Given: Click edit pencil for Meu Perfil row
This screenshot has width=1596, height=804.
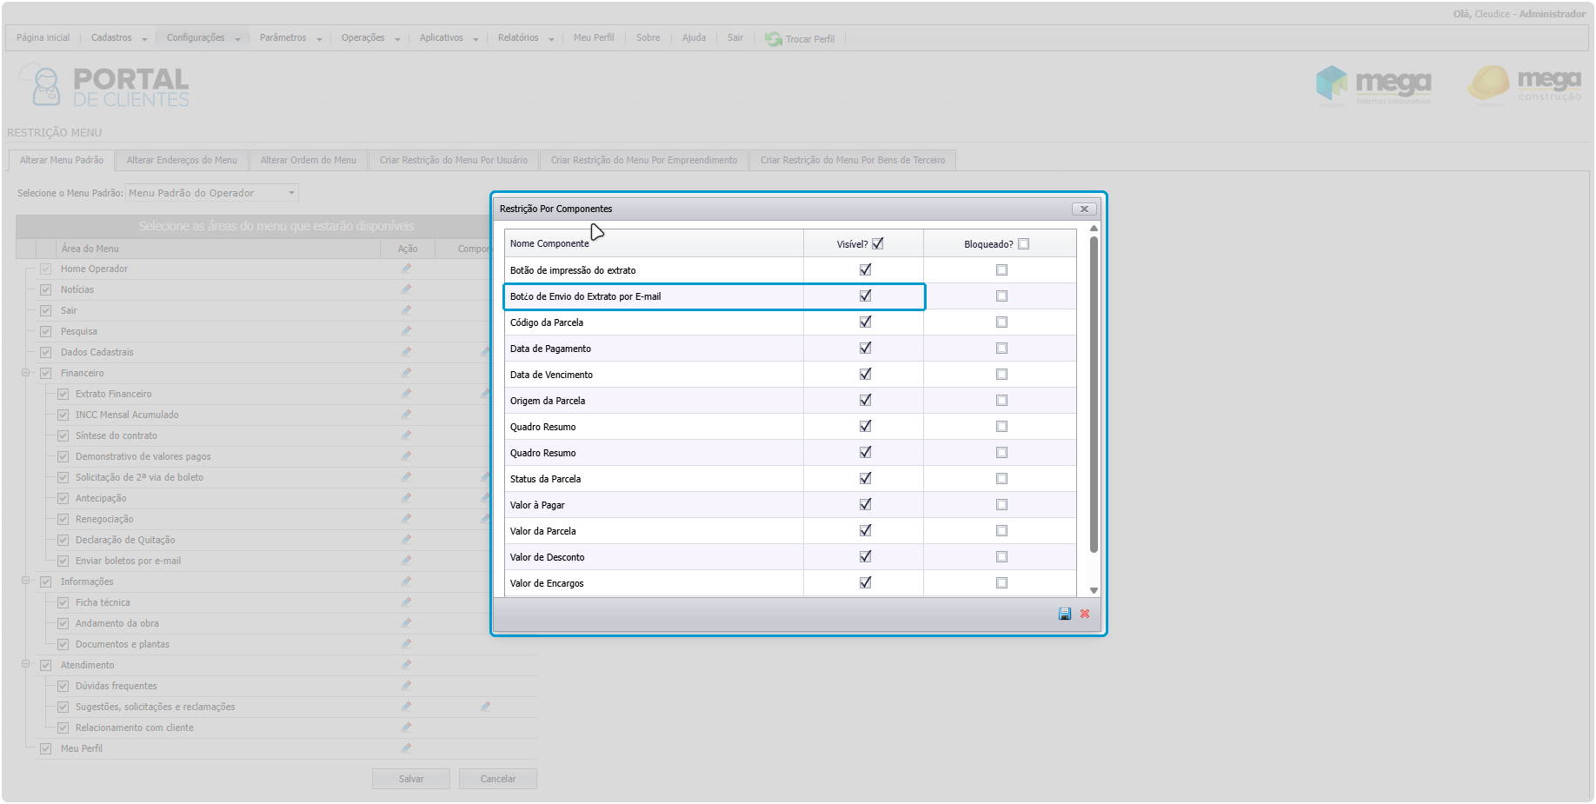Looking at the screenshot, I should (x=406, y=748).
